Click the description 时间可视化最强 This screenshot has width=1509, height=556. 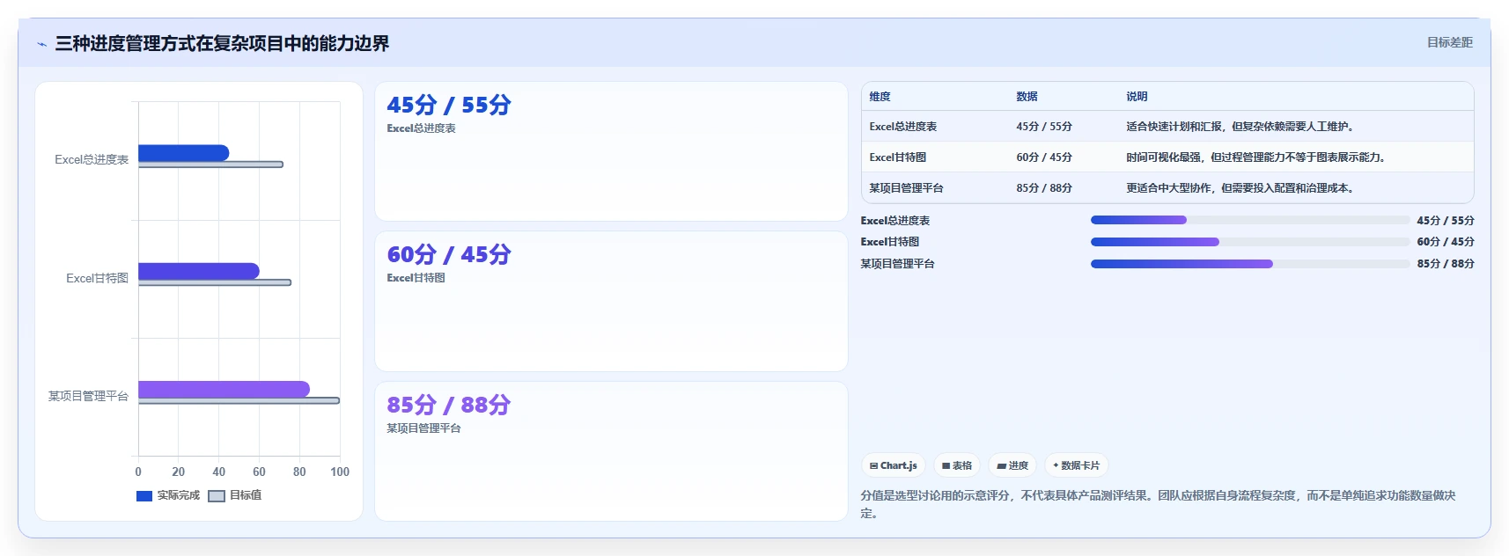(1257, 157)
